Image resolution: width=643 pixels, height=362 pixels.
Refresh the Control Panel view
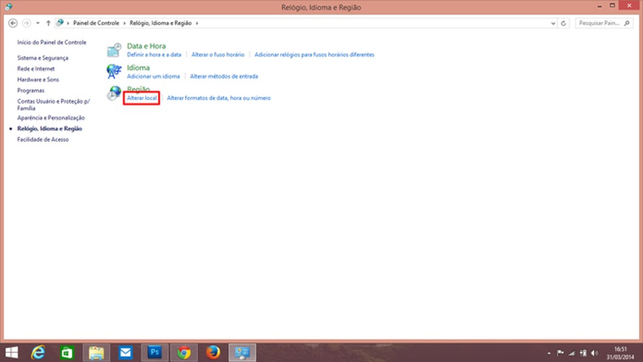click(x=563, y=24)
